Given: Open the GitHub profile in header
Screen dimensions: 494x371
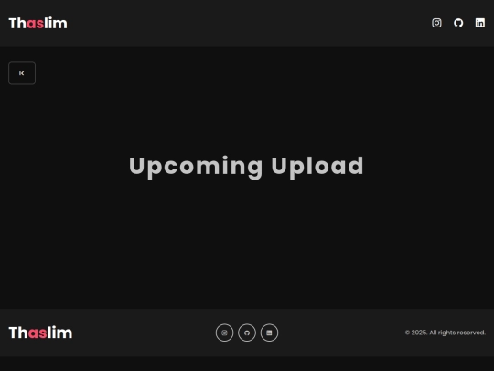Looking at the screenshot, I should click(458, 23).
